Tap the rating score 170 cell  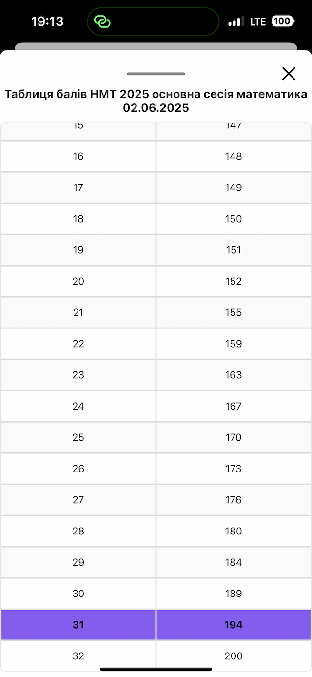[x=234, y=437]
